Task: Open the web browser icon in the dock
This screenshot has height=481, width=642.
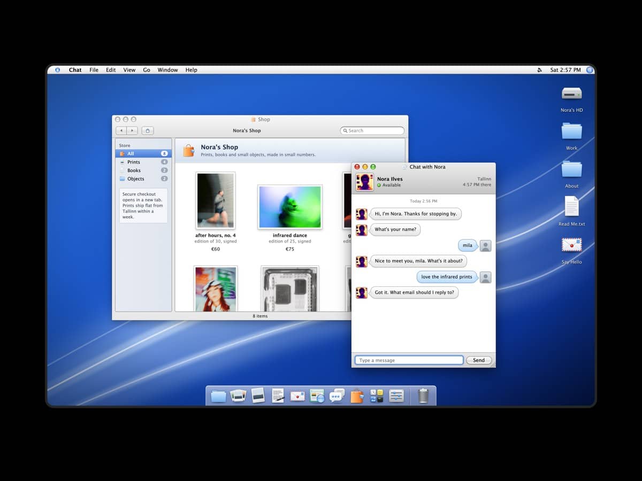Action: pyautogui.click(x=317, y=396)
